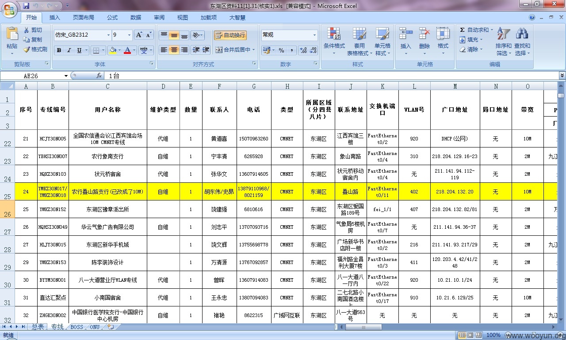Center text horizontally
The height and width of the screenshot is (340, 566).
click(x=174, y=50)
